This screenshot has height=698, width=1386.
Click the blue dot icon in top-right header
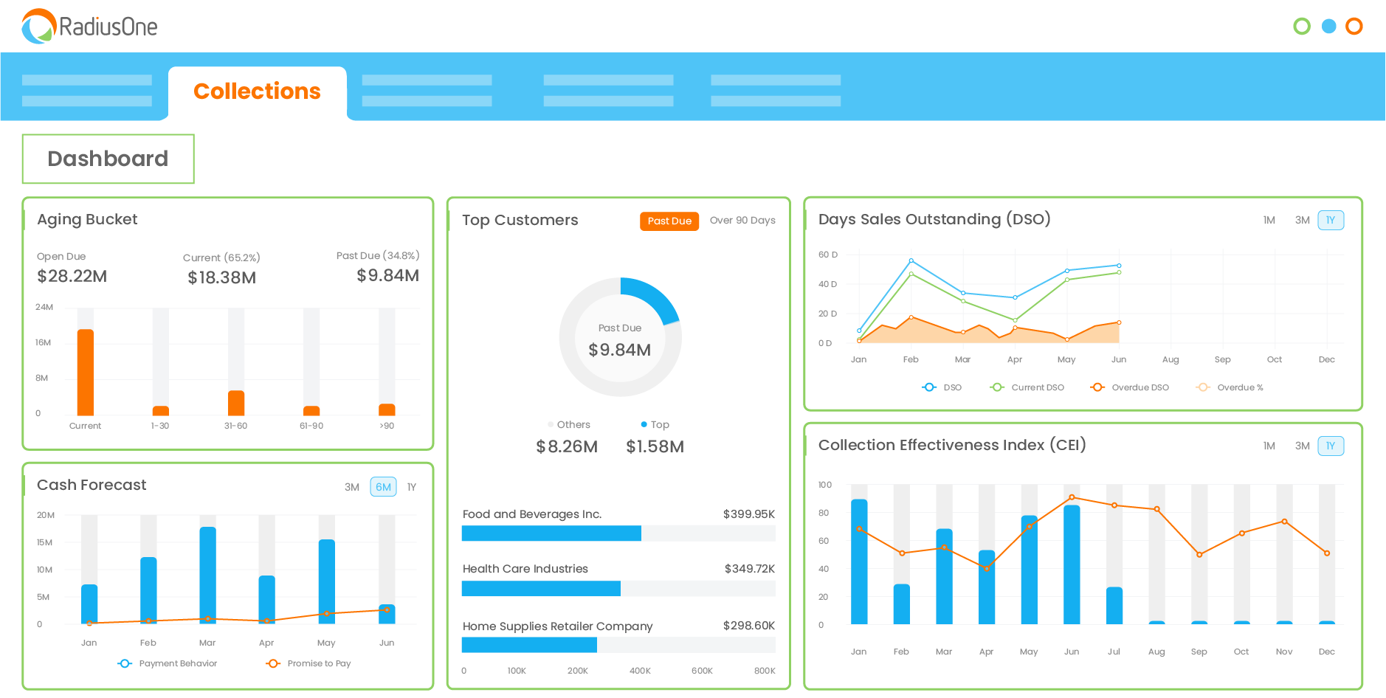(x=1328, y=26)
